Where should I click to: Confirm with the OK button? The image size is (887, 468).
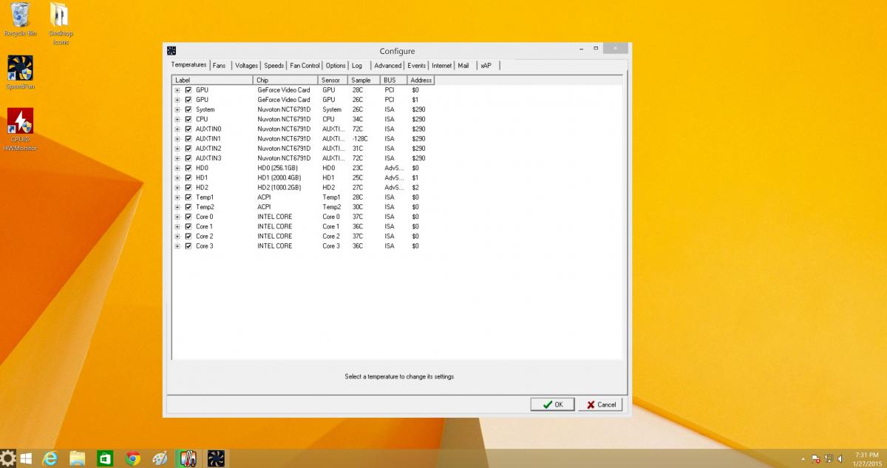coord(552,404)
